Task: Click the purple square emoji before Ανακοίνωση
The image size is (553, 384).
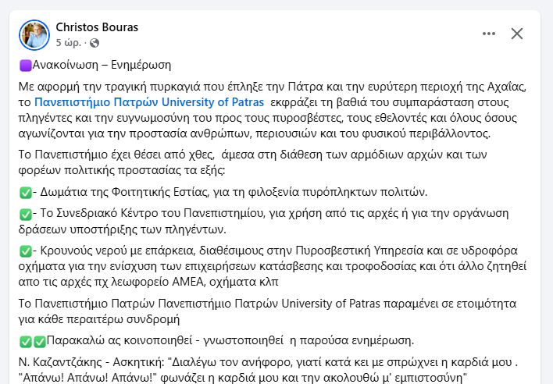Action: 26,66
